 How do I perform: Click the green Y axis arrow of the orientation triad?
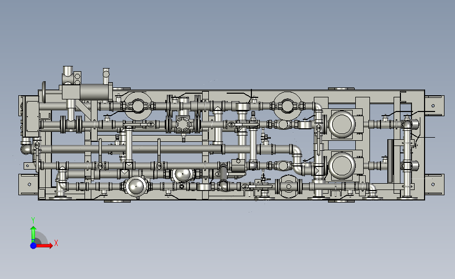[x=34, y=235]
